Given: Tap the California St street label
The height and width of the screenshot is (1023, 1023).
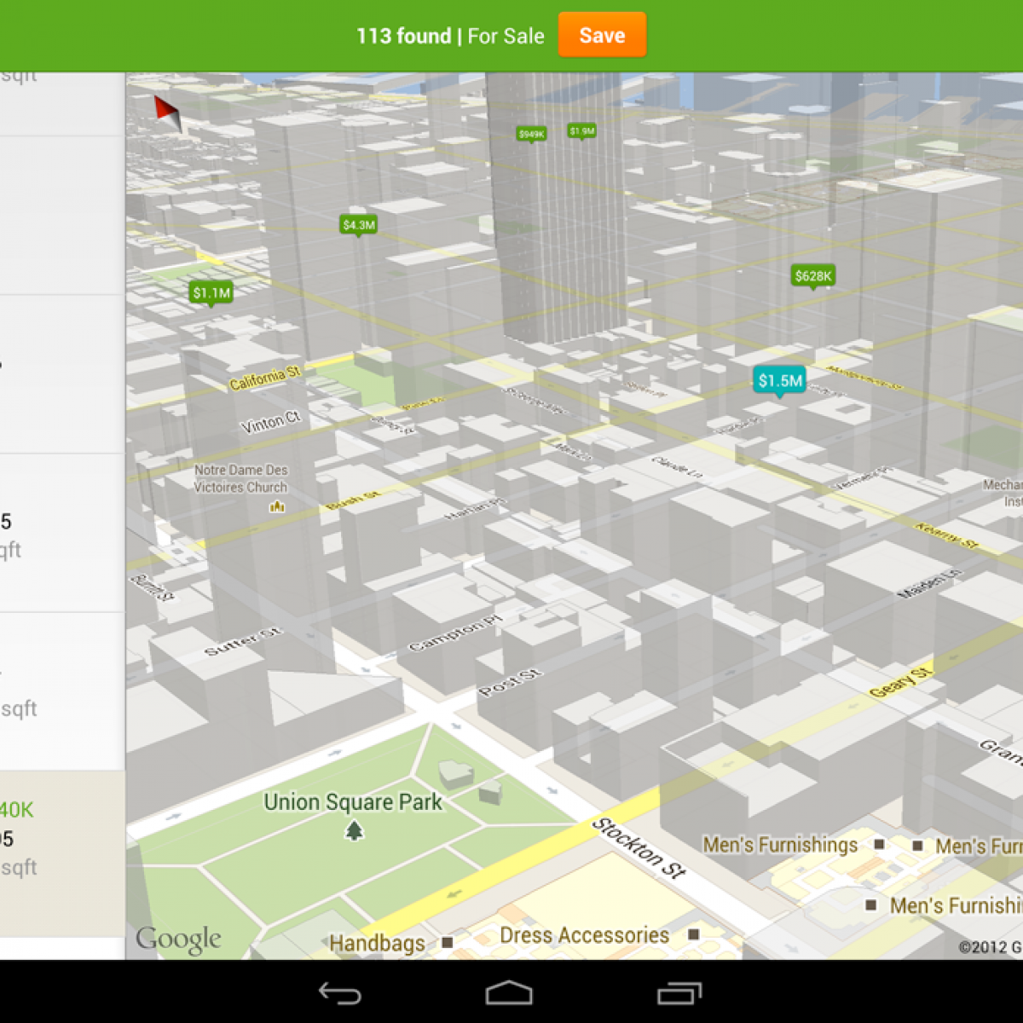Looking at the screenshot, I should pyautogui.click(x=264, y=379).
